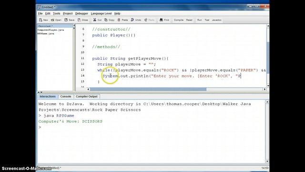
Task: Click Interactions pane scrollbar up arrow
Action: click(x=267, y=102)
